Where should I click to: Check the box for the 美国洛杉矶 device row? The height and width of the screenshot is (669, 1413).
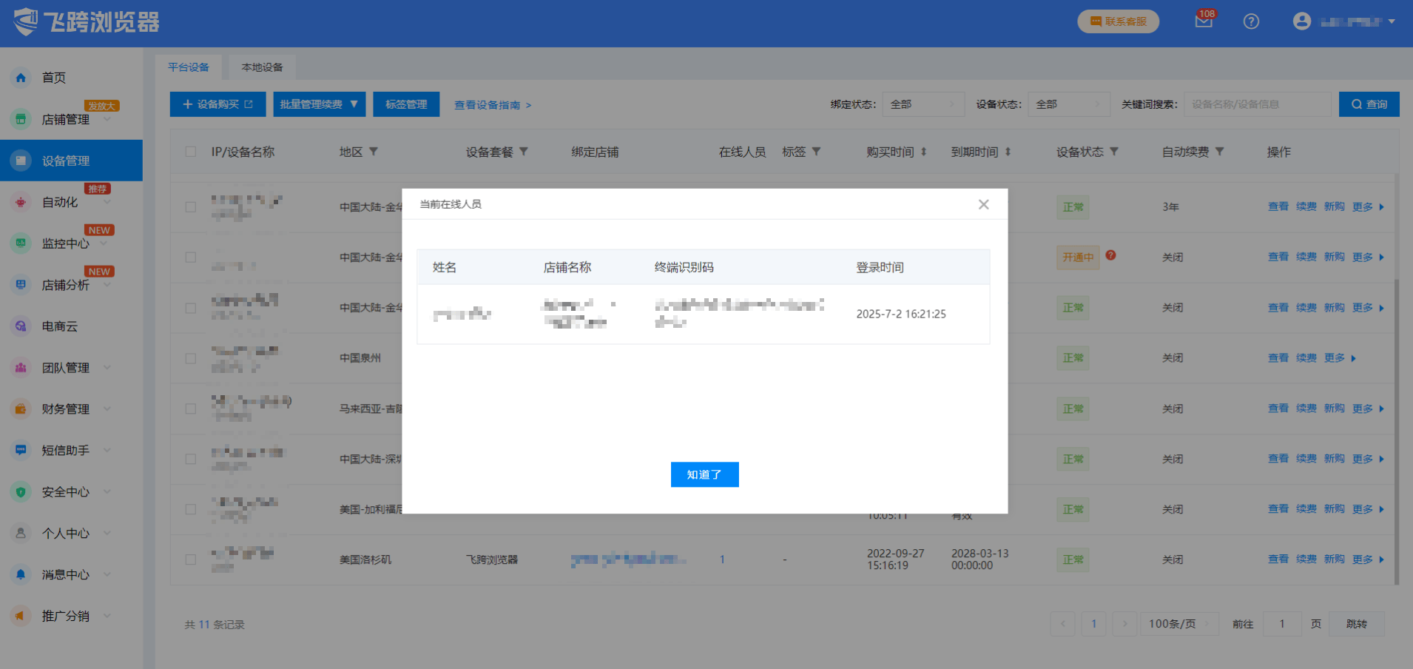[191, 559]
